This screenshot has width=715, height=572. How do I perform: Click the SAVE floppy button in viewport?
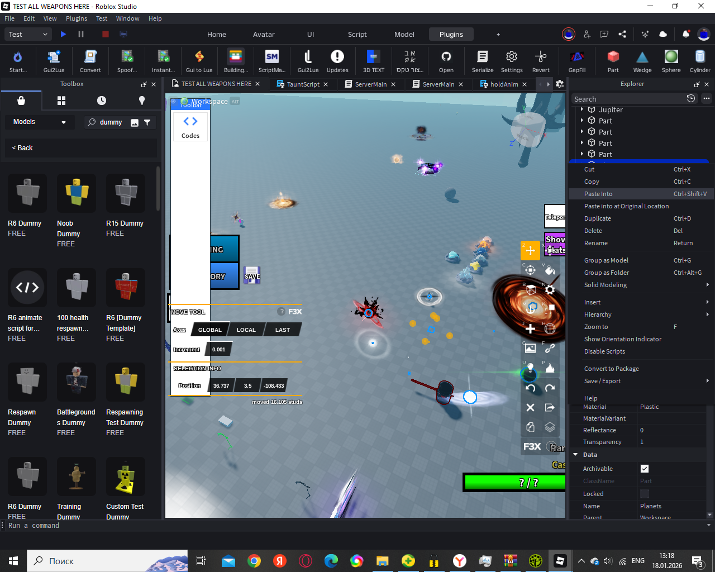(x=252, y=274)
